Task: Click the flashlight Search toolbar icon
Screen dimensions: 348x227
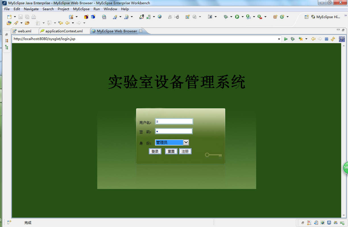Action: [16, 23]
